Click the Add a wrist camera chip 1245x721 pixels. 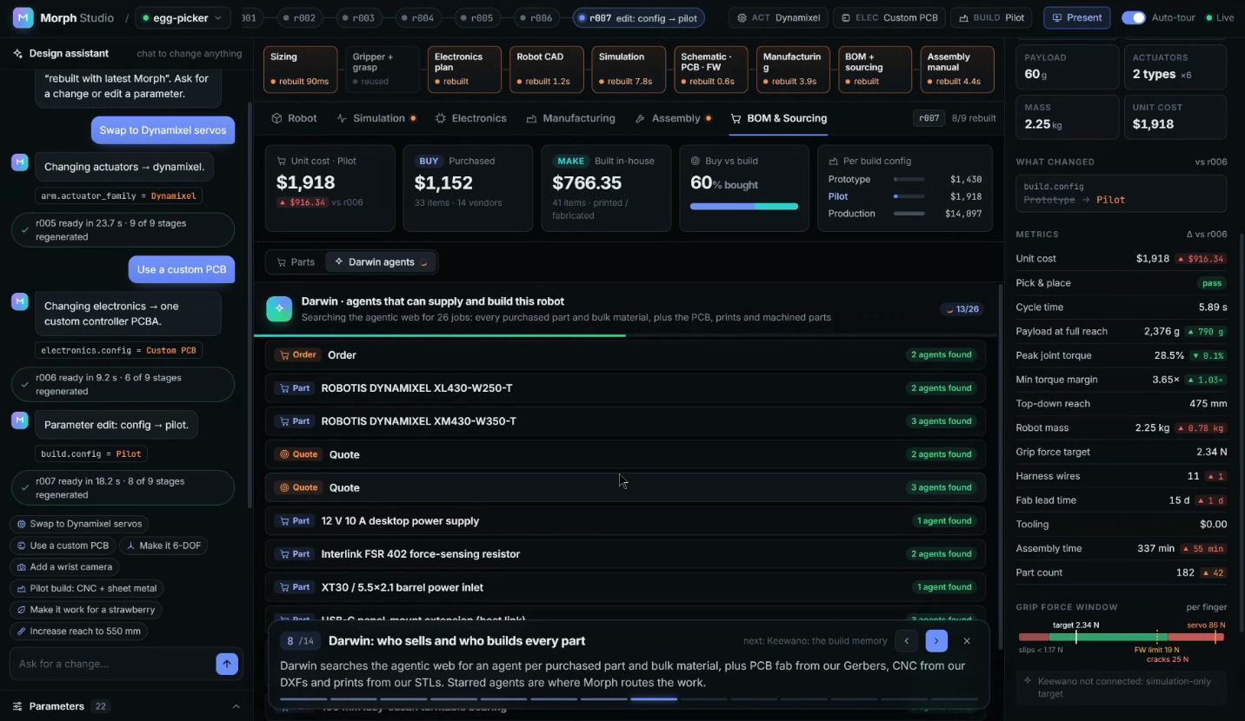pos(64,566)
